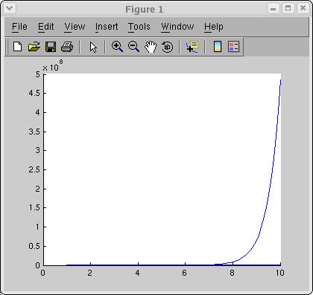Open the Edit menu
313x295 pixels.
(46, 27)
